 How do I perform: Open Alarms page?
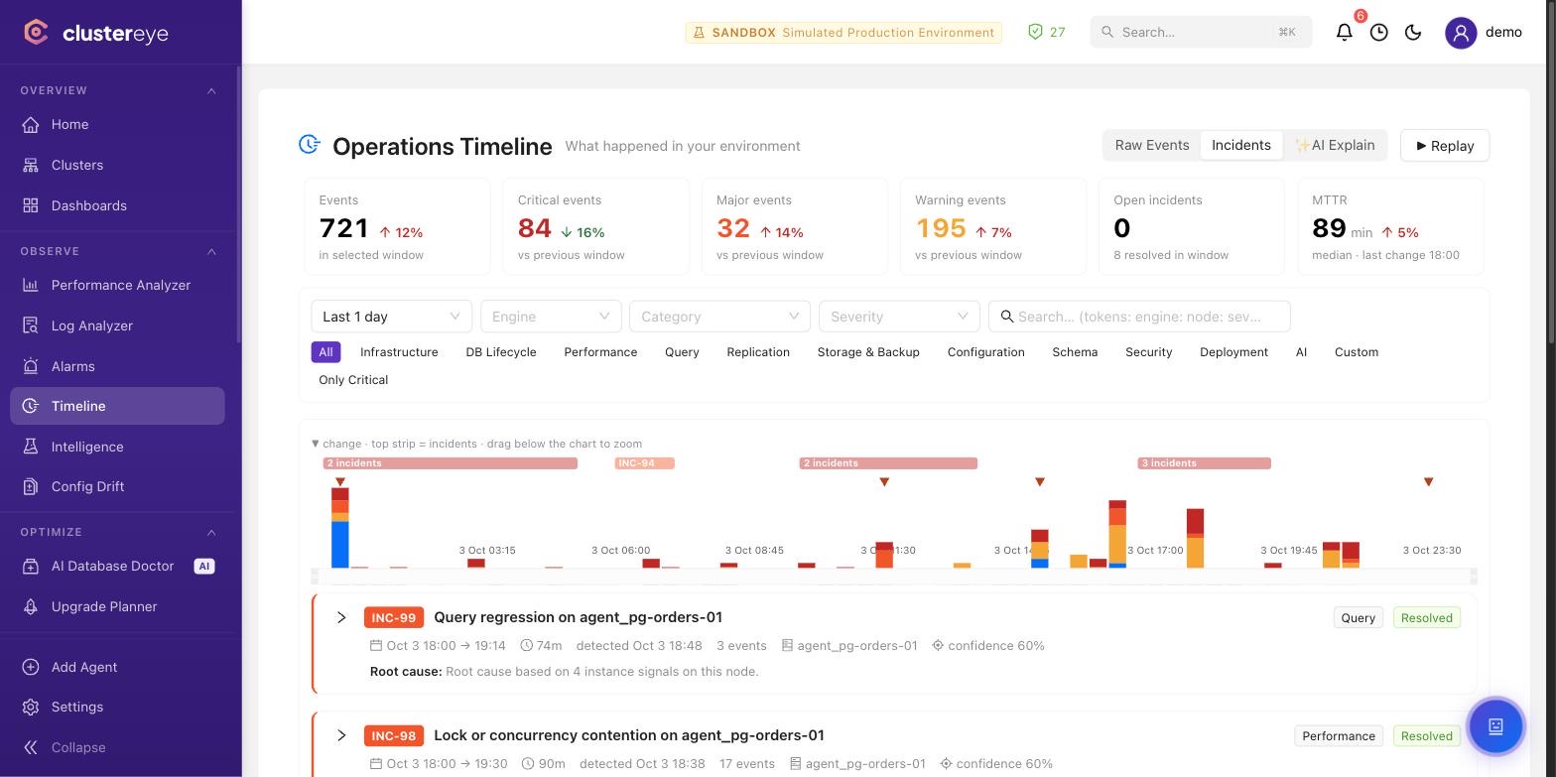tap(117, 366)
